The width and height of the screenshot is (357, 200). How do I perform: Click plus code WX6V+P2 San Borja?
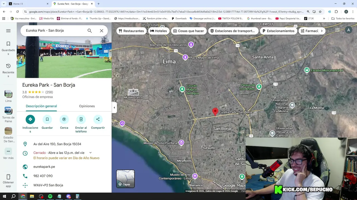click(x=48, y=185)
